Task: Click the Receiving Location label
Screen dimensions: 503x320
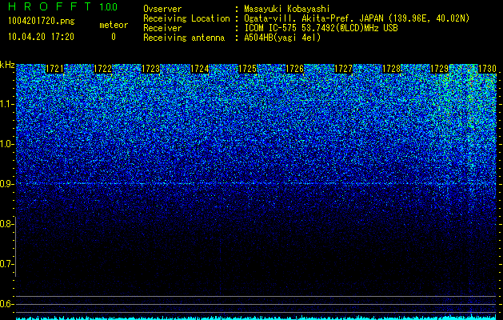Action: click(x=186, y=18)
